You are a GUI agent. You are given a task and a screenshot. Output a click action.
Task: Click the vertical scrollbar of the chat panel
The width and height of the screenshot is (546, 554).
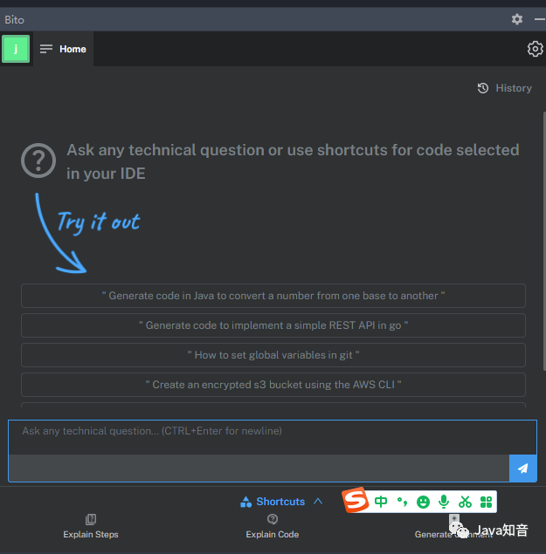544,241
